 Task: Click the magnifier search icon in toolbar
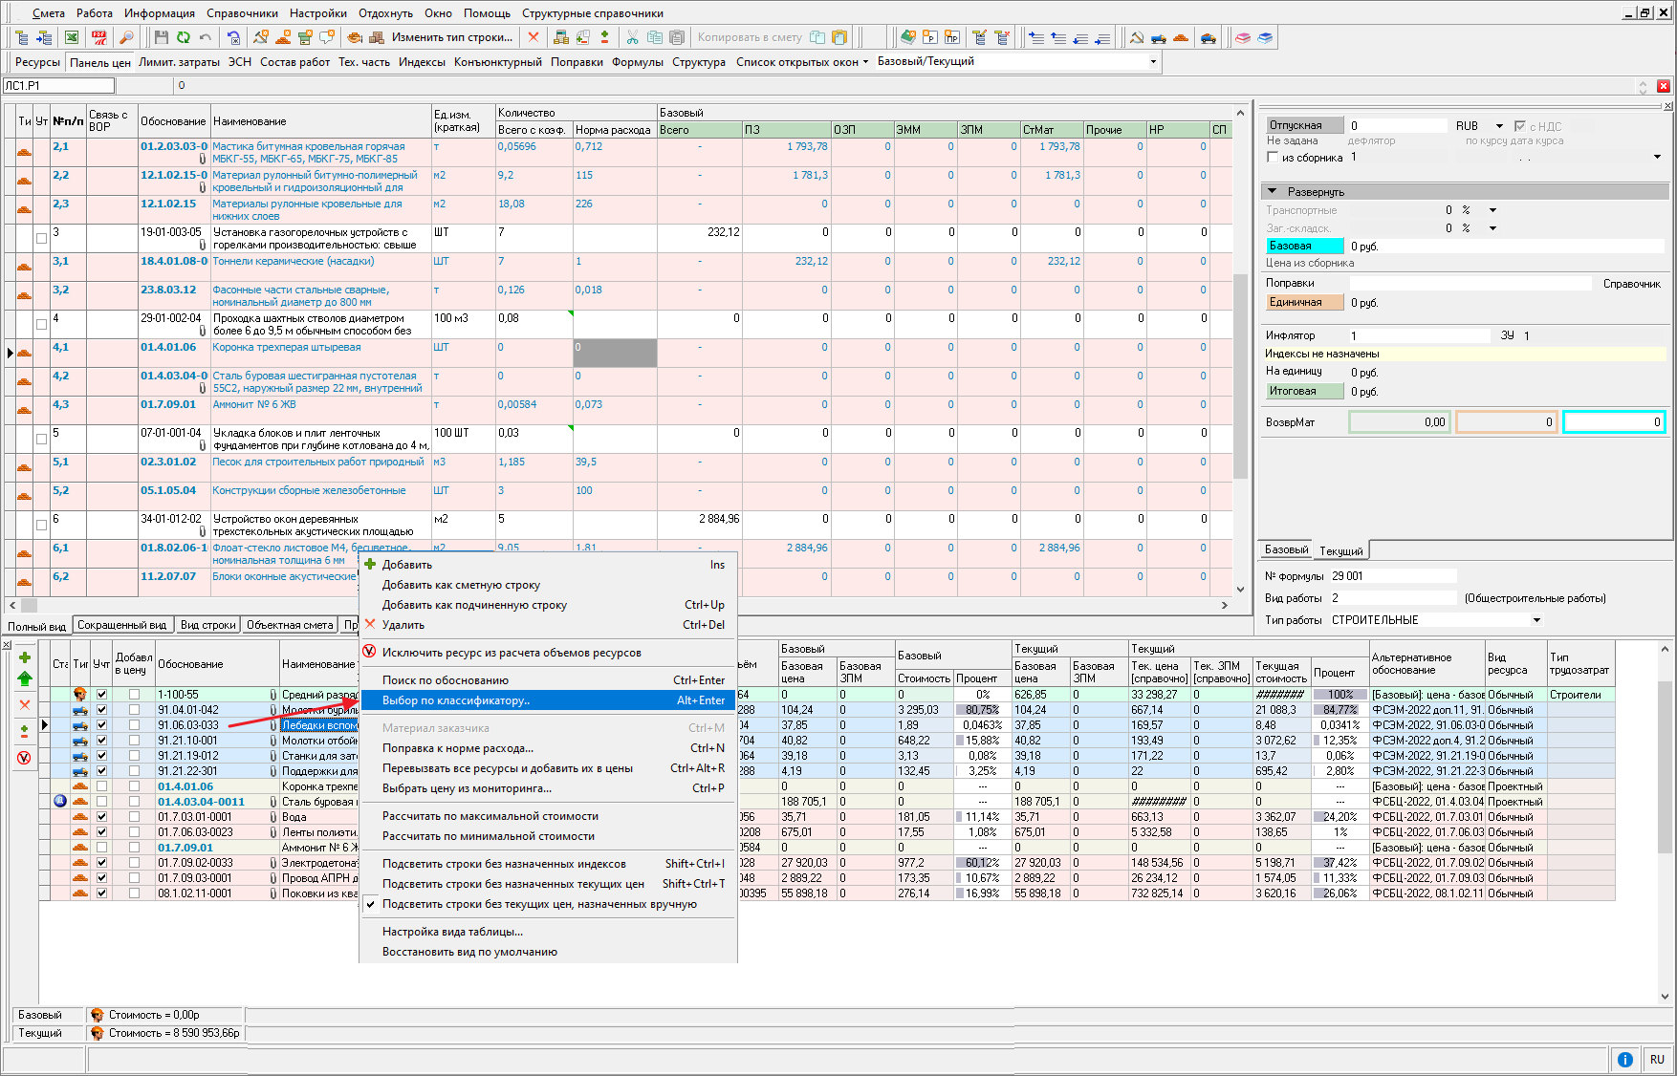coord(126,37)
